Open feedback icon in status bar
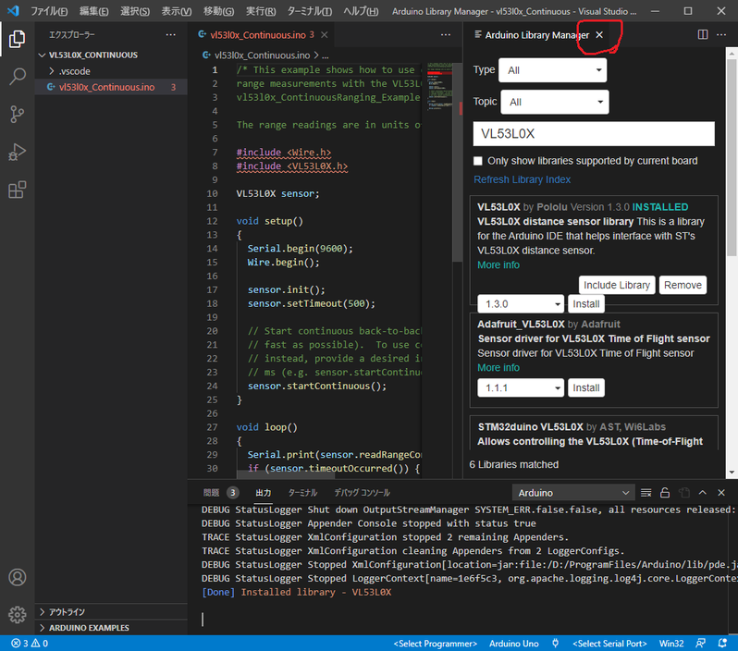This screenshot has height=651, width=738. [x=700, y=643]
